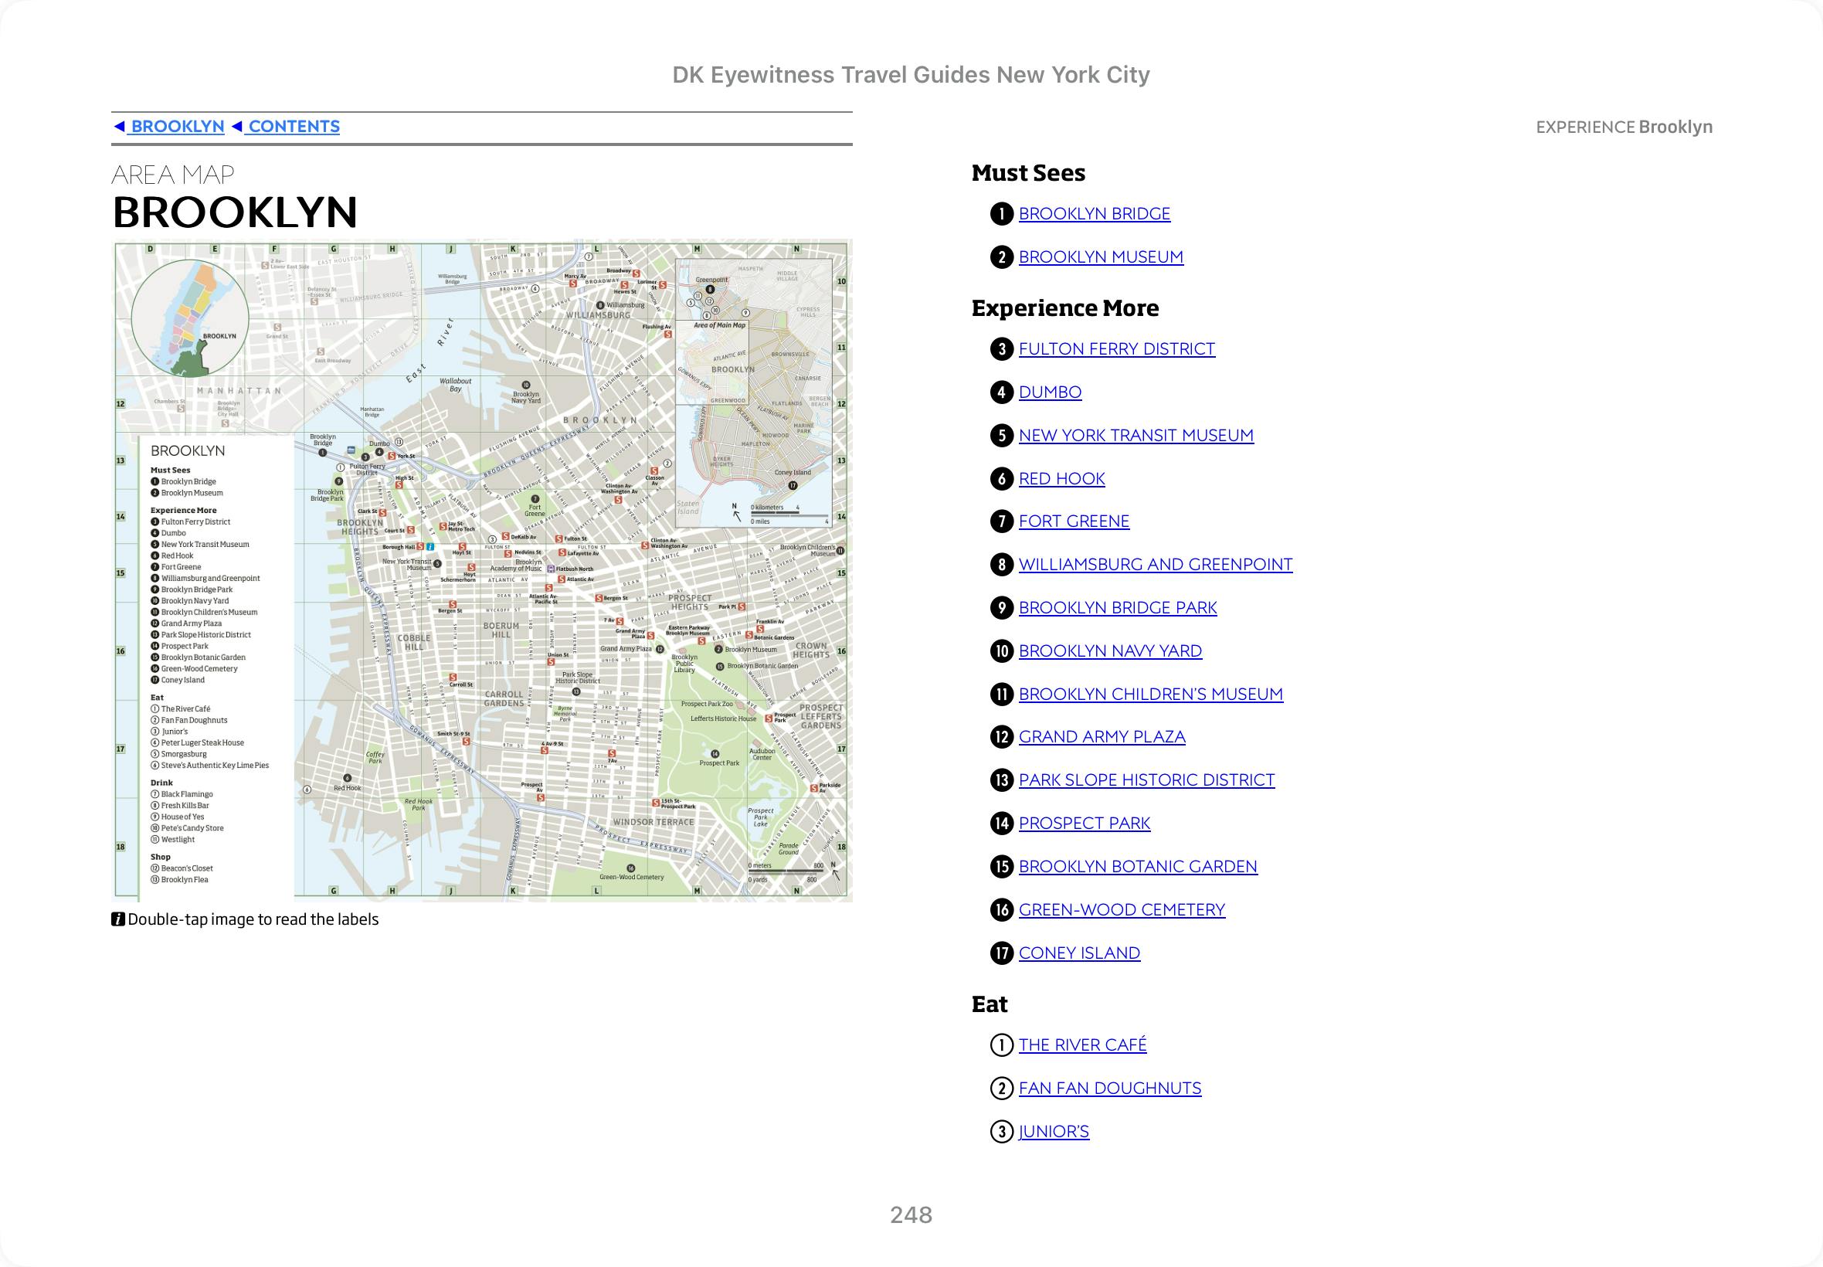Click the outlined number 1 icon beside The River Café
This screenshot has width=1823, height=1267.
[1002, 1045]
